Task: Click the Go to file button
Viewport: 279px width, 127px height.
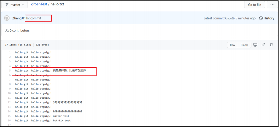Action: point(254,5)
